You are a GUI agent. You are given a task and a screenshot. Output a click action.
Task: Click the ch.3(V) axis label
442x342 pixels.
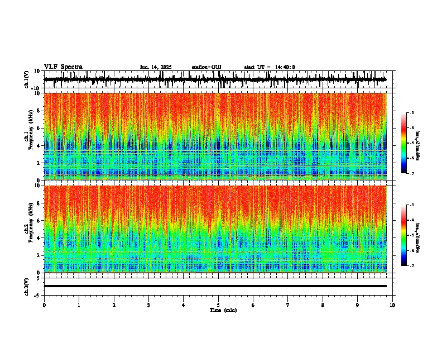[x=27, y=287]
